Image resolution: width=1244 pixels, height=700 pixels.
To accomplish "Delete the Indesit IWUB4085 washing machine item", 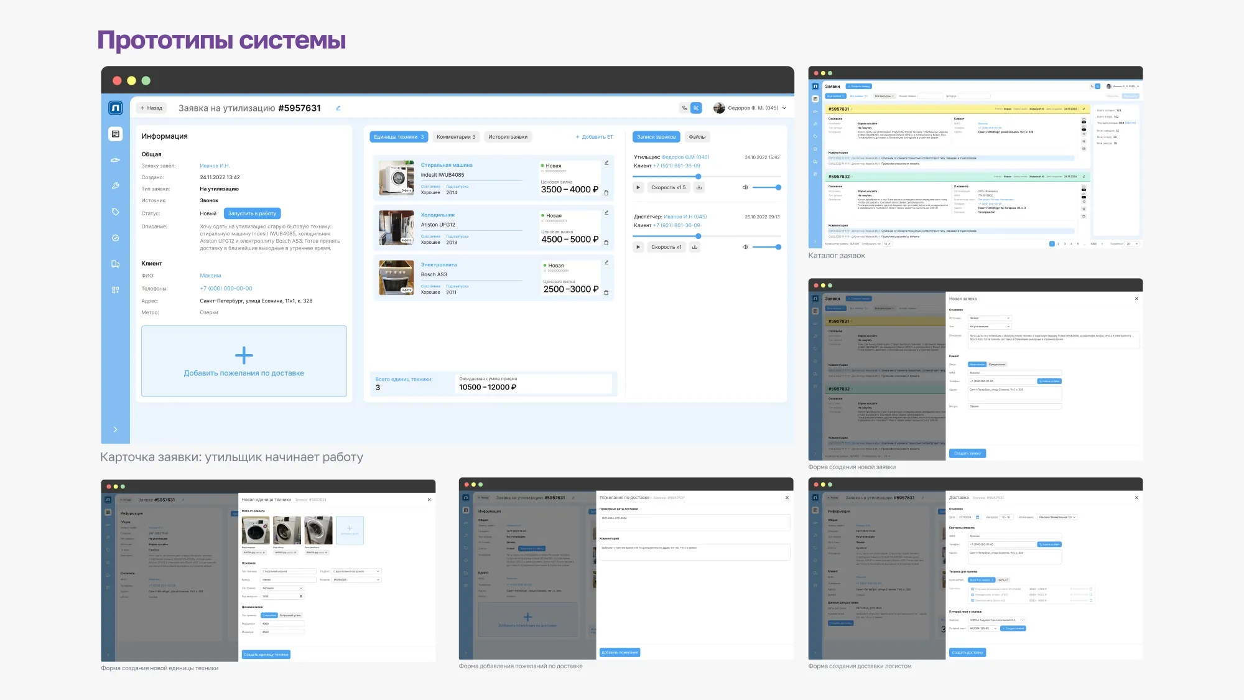I will click(x=606, y=193).
